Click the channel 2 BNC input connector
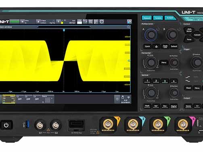Screen dimensions: 203x152 tap(133, 125)
